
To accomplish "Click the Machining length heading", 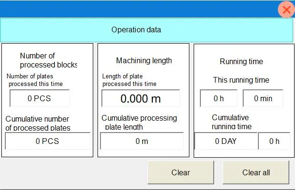I will (144, 60).
